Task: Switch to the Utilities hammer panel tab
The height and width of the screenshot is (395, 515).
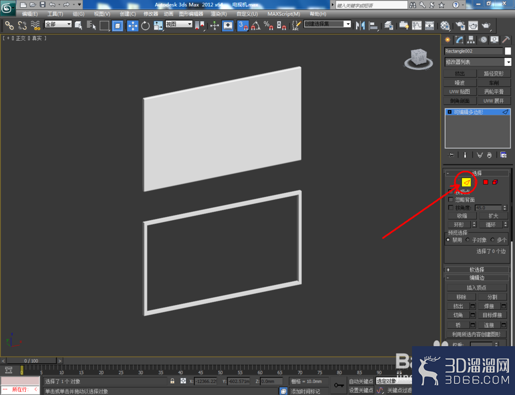Action: point(506,40)
